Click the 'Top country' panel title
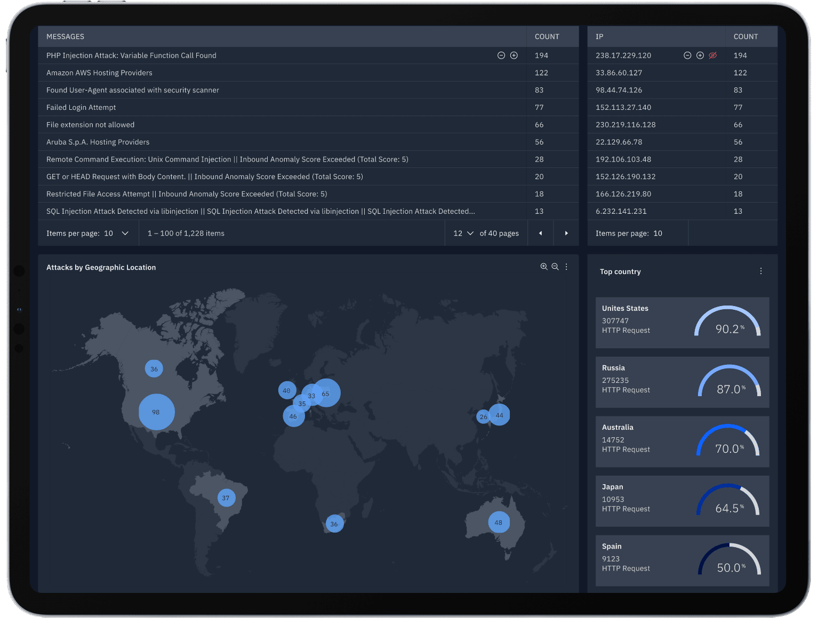 coord(620,272)
